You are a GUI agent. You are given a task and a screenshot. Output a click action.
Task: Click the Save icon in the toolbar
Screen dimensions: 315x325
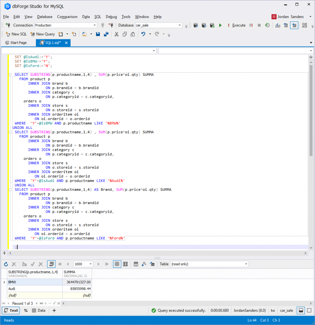pyautogui.click(x=98, y=34)
